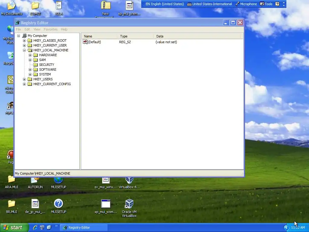Toggle Microphone in language bar
Screen dimensions: 309x232
click(x=246, y=4)
